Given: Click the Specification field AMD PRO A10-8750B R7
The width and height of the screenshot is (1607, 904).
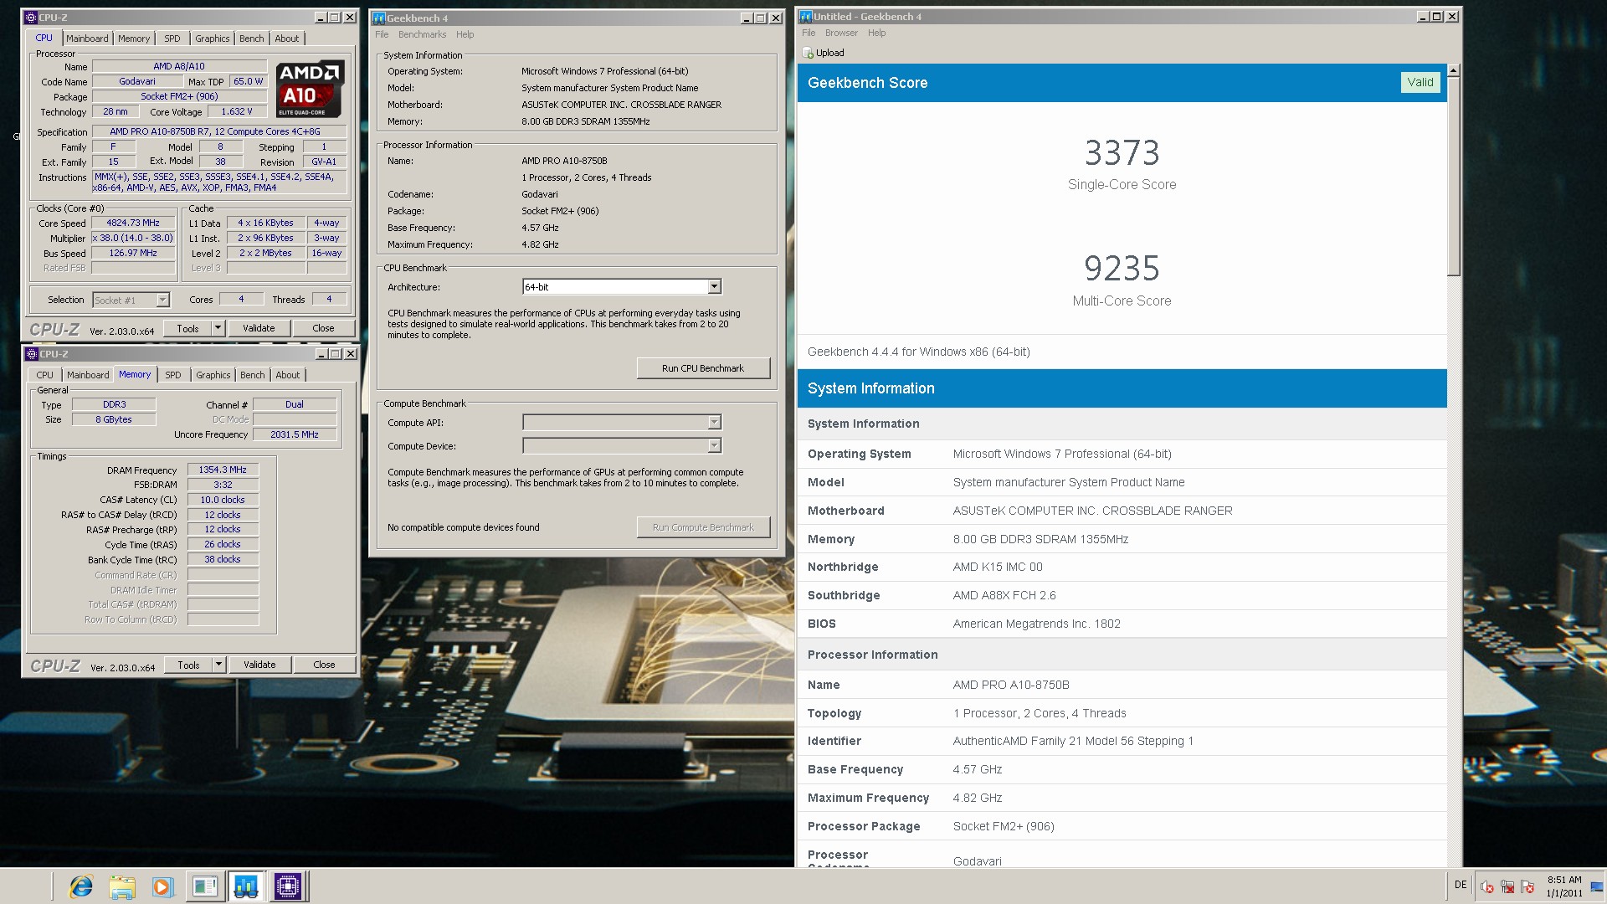Looking at the screenshot, I should pyautogui.click(x=218, y=131).
